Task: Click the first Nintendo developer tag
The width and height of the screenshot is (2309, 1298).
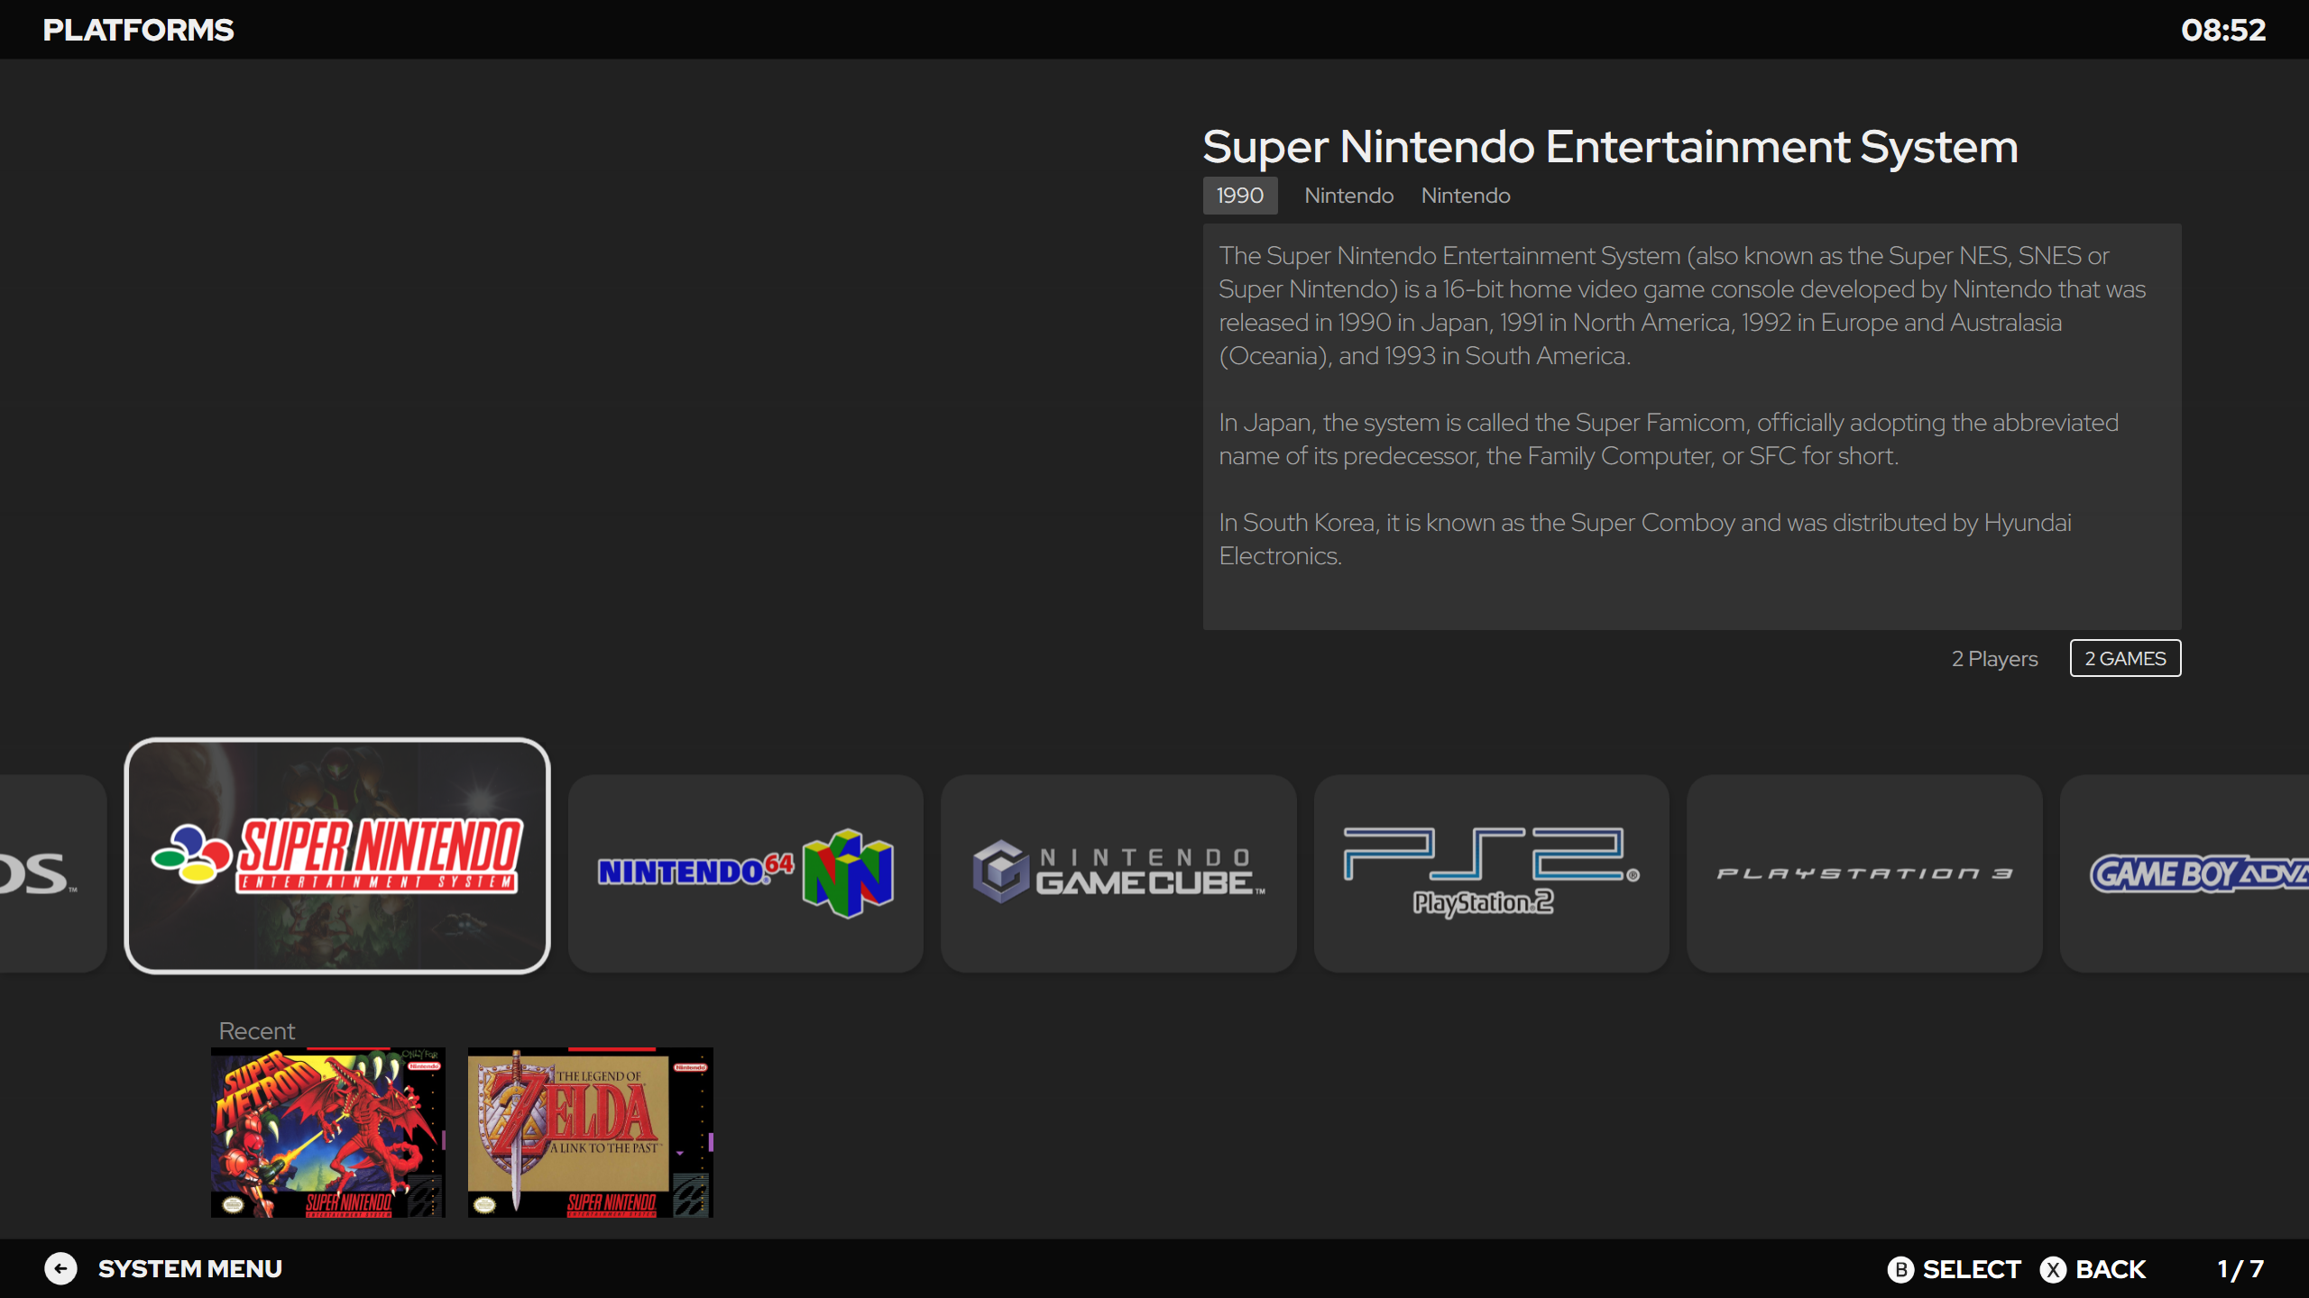Action: click(x=1349, y=196)
